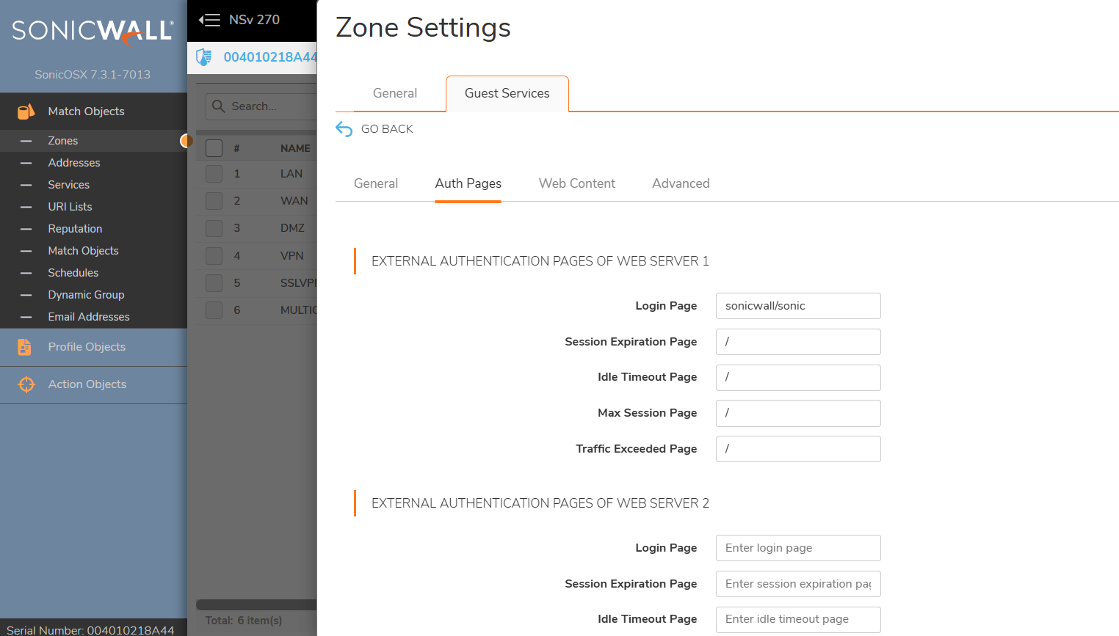This screenshot has width=1119, height=636.
Task: Click the Web Server 1 Login Page field
Action: click(x=797, y=306)
